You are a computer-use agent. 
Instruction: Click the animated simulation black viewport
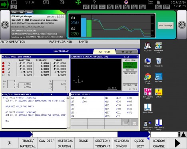(x=96, y=74)
